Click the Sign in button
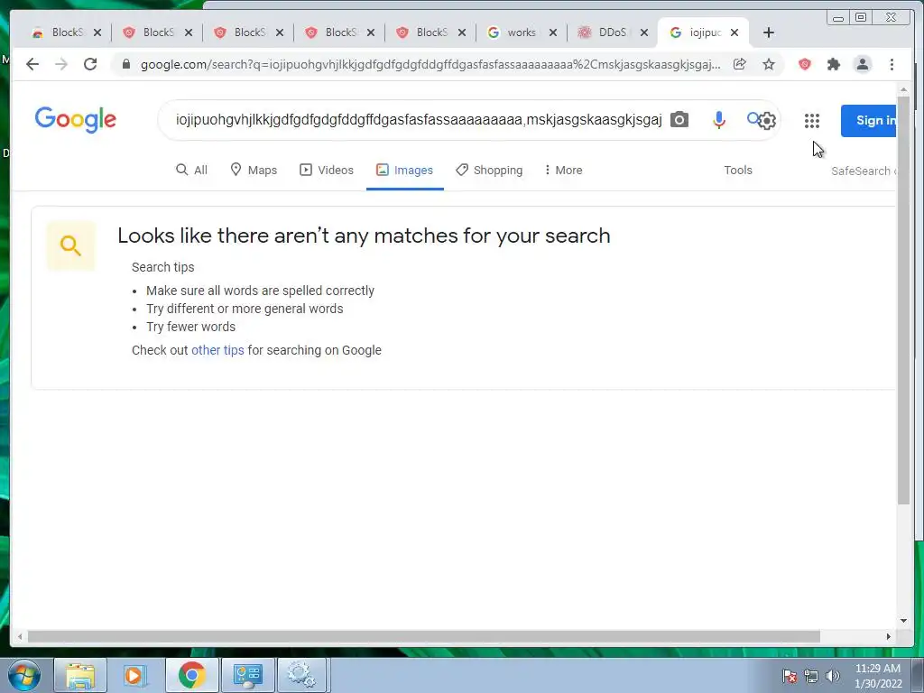Screen dimensions: 924x693 click(869, 121)
